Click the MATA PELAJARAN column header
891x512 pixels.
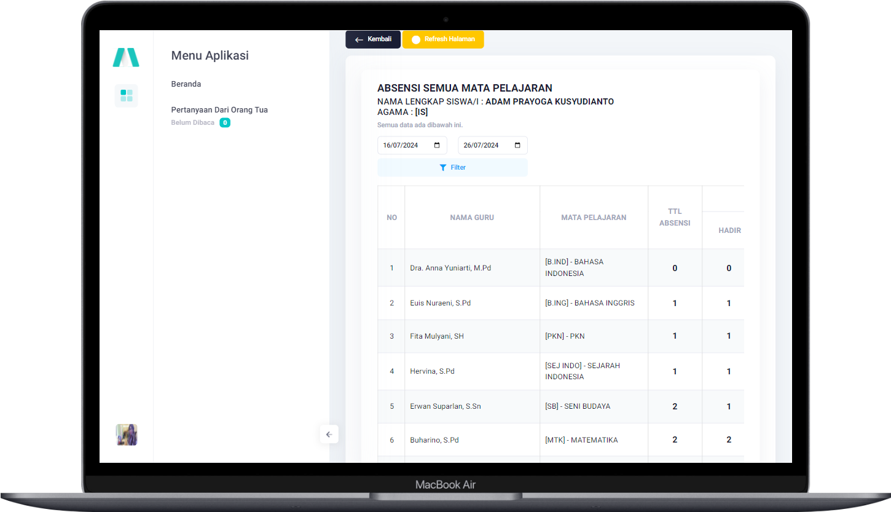click(594, 218)
